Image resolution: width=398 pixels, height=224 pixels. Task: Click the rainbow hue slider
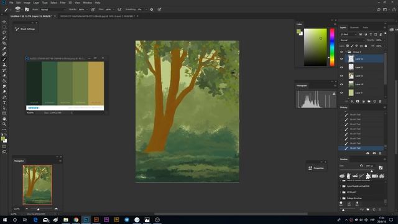332,47
